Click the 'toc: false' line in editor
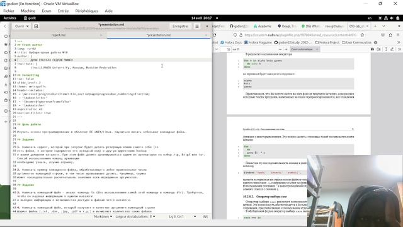 pyautogui.click(x=25, y=79)
